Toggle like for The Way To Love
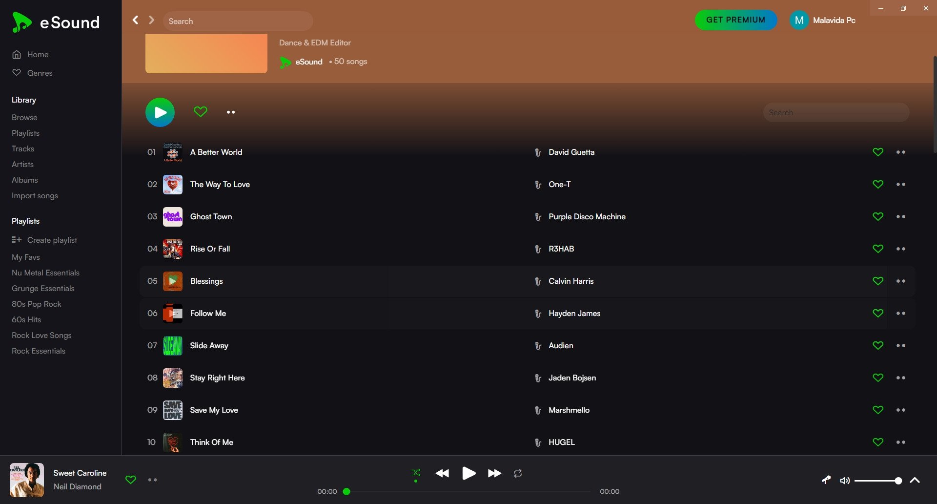Screen dimensions: 937x504 pyautogui.click(x=878, y=184)
